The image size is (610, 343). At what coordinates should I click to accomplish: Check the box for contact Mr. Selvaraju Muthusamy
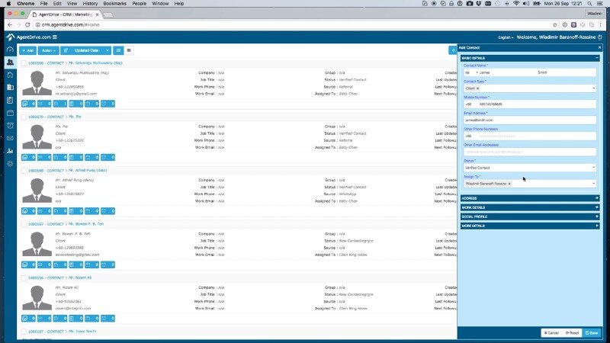tap(24, 63)
